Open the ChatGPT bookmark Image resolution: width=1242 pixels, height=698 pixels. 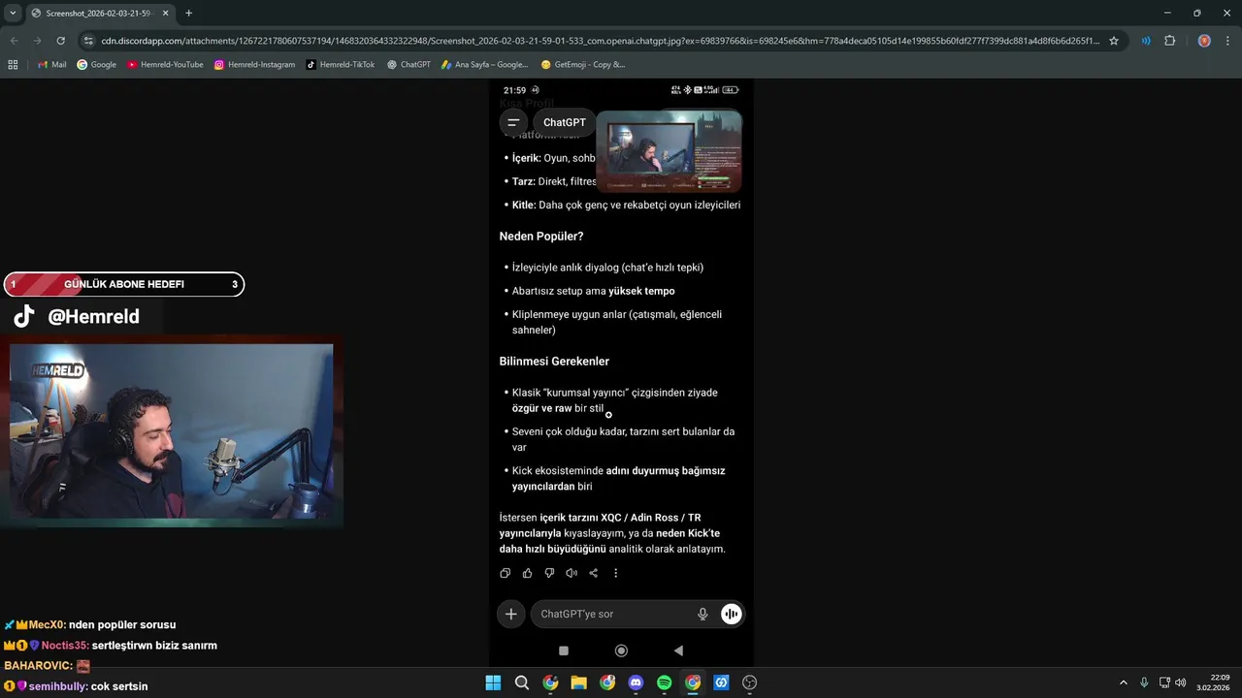[409, 65]
